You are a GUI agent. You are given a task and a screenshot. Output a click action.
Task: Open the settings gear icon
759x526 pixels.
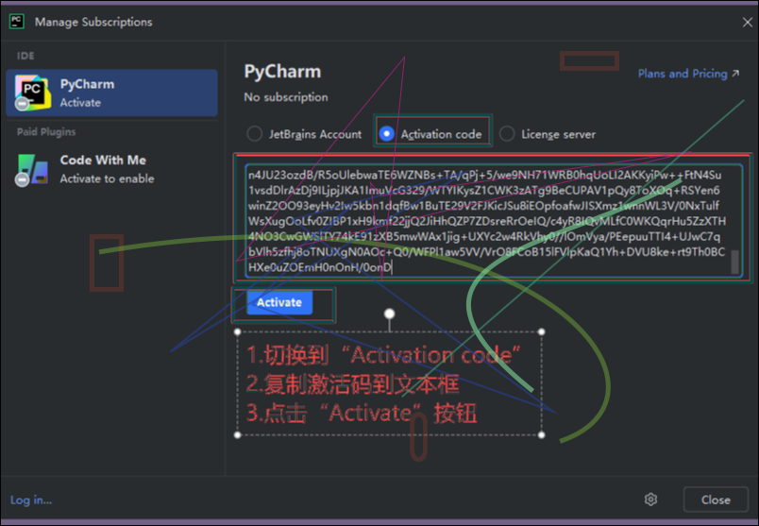[x=650, y=500]
